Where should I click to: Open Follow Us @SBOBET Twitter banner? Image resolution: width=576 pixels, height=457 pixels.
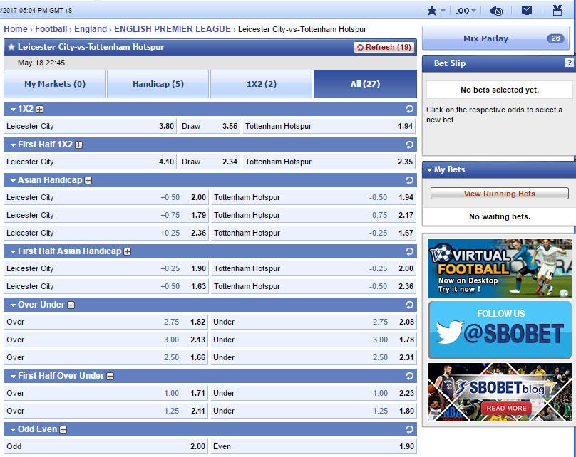tap(500, 330)
